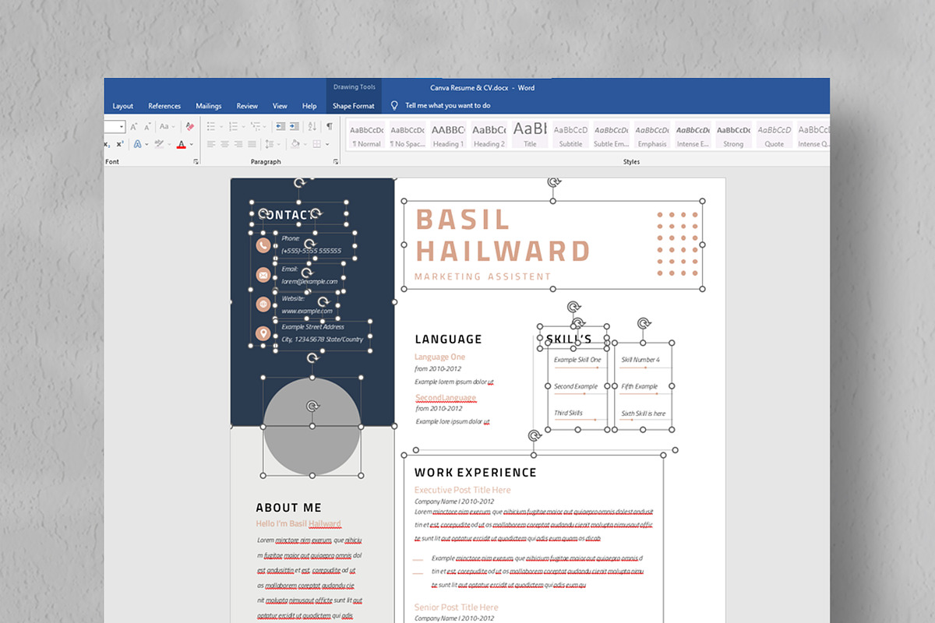Apply the text highlight color marker
Screen dimensions: 935x623
[159, 144]
